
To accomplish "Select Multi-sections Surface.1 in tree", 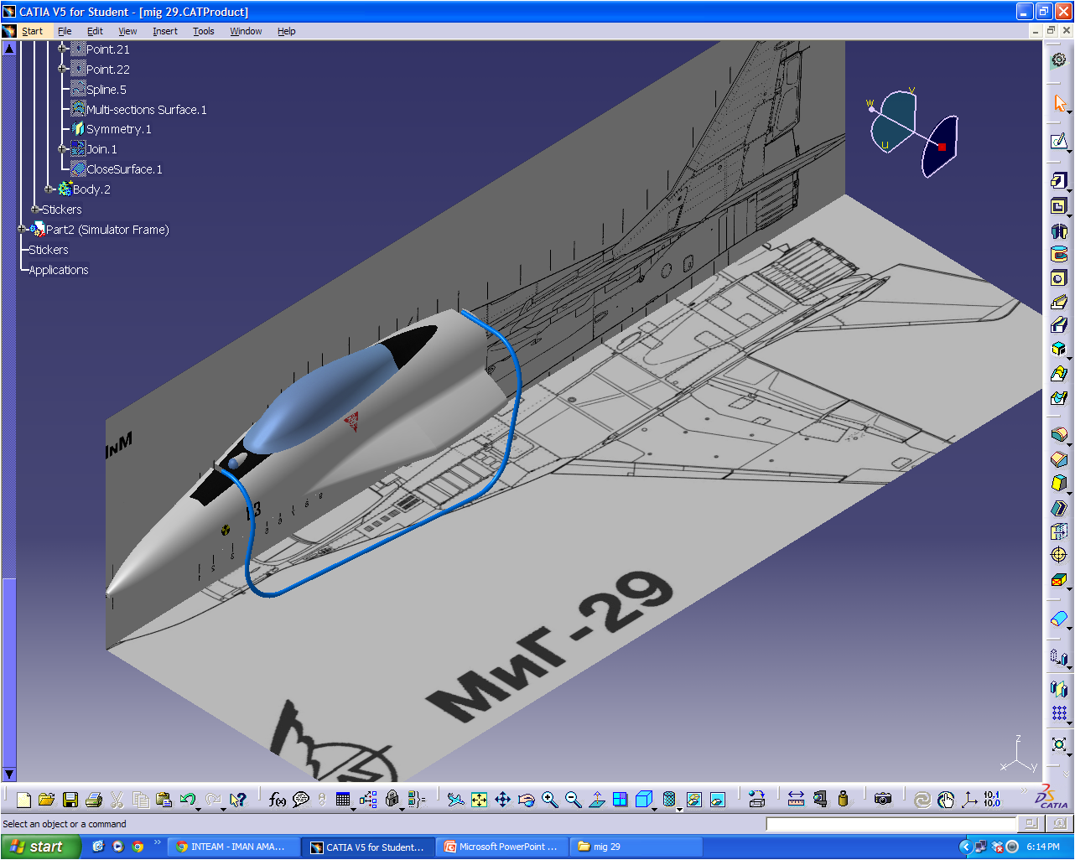I will point(146,110).
